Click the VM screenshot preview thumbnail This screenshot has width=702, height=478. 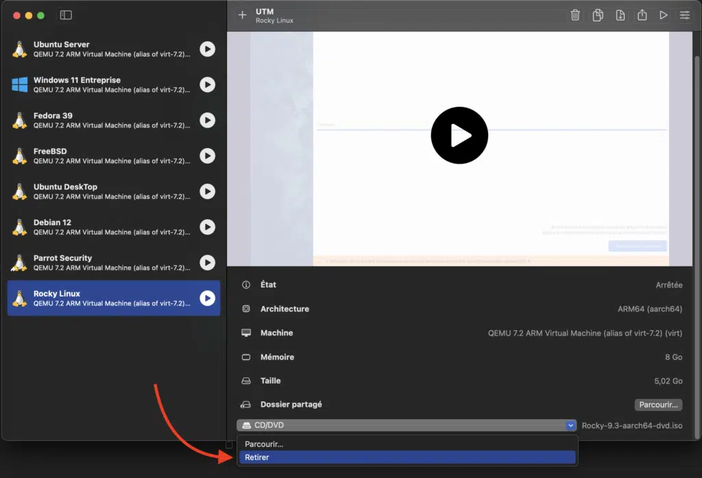459,149
